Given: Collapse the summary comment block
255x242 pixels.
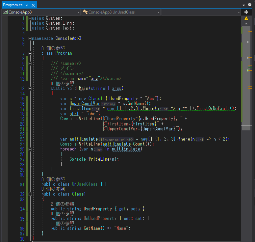Looking at the screenshot, I should [30, 64].
